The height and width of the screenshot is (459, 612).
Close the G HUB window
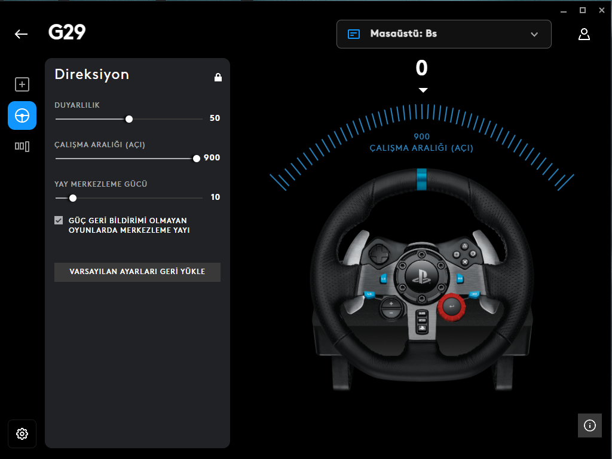[x=601, y=11]
